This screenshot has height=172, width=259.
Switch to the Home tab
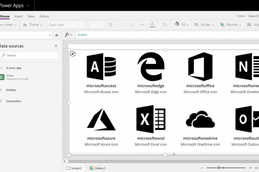tap(5, 16)
